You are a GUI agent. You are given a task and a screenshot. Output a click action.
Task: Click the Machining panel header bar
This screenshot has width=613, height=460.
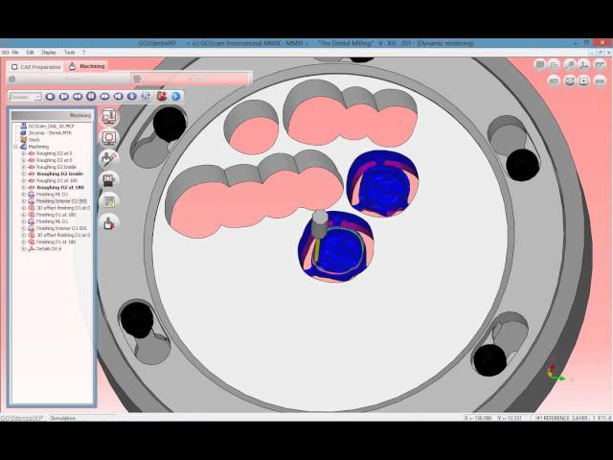click(52, 115)
